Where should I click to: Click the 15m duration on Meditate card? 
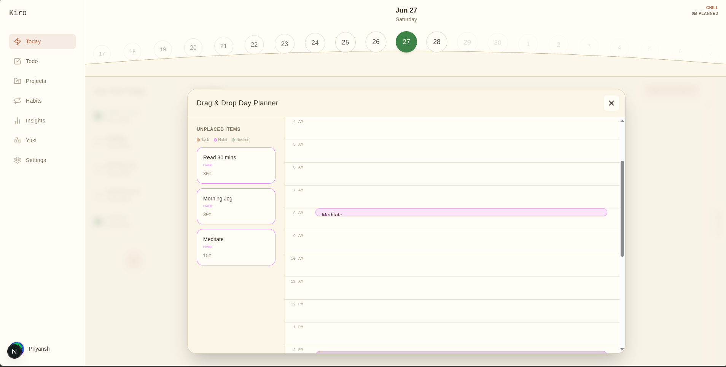point(207,256)
